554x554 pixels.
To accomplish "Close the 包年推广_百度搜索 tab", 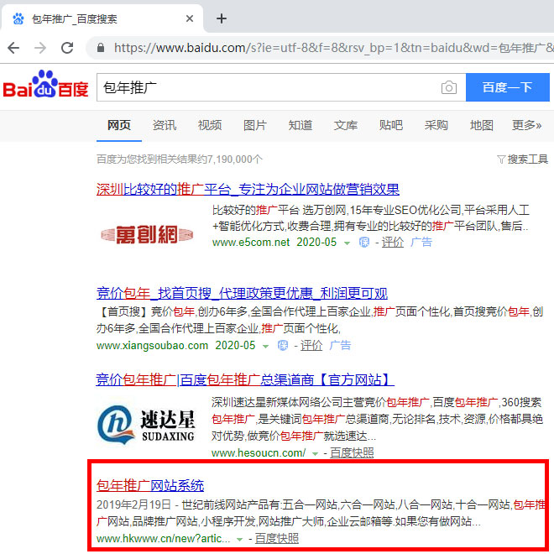I will click(190, 18).
